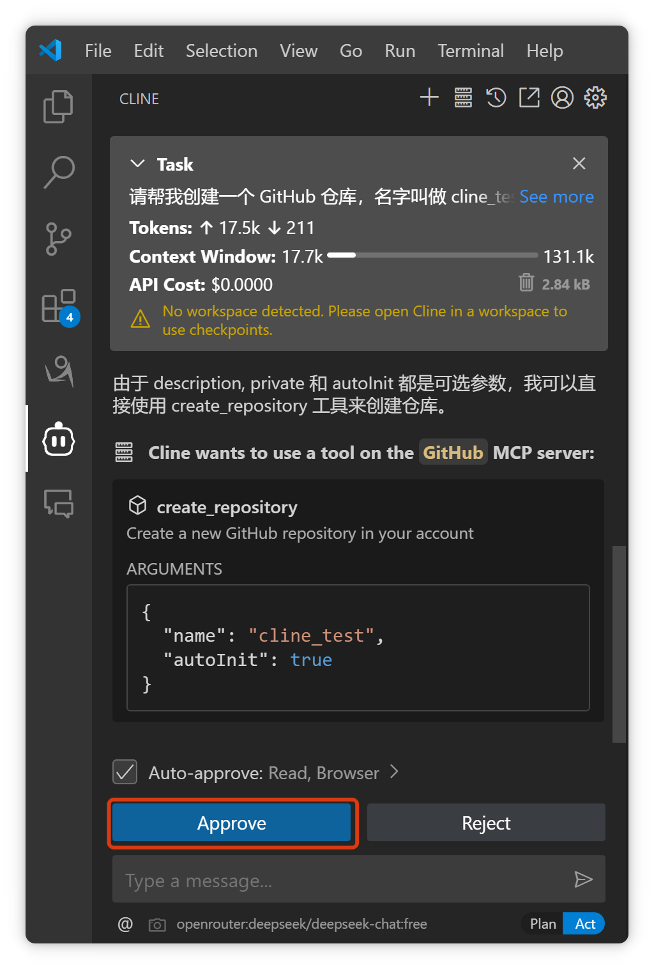Toggle the Auto-approve checkbox
Screen dimensions: 654x969
click(x=125, y=771)
